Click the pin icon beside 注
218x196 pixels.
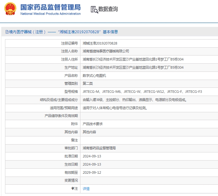[73, 188]
